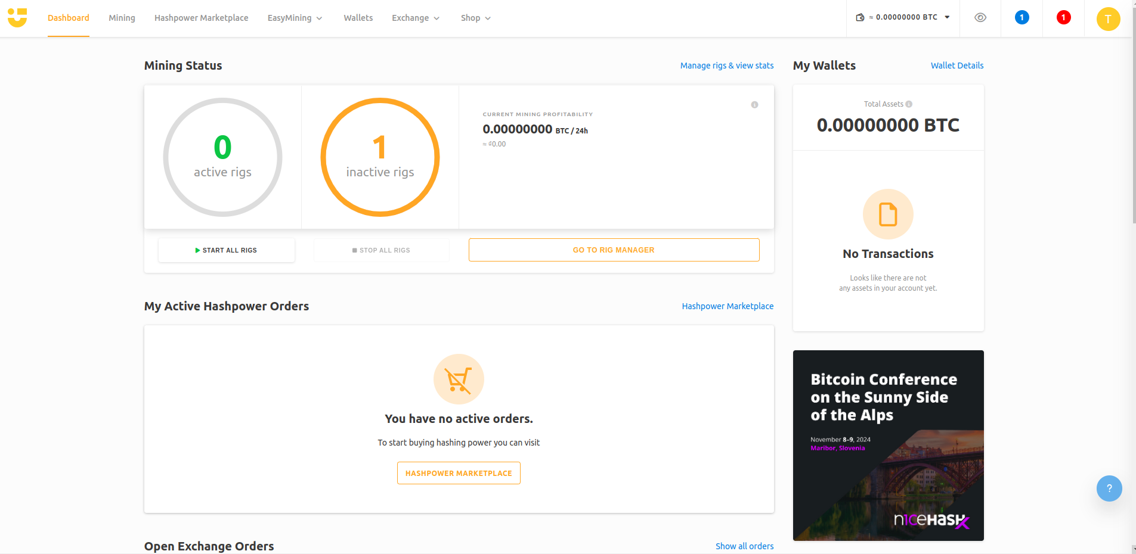Open the Manage rigs & view stats link
The width and height of the screenshot is (1136, 554).
[x=726, y=66]
